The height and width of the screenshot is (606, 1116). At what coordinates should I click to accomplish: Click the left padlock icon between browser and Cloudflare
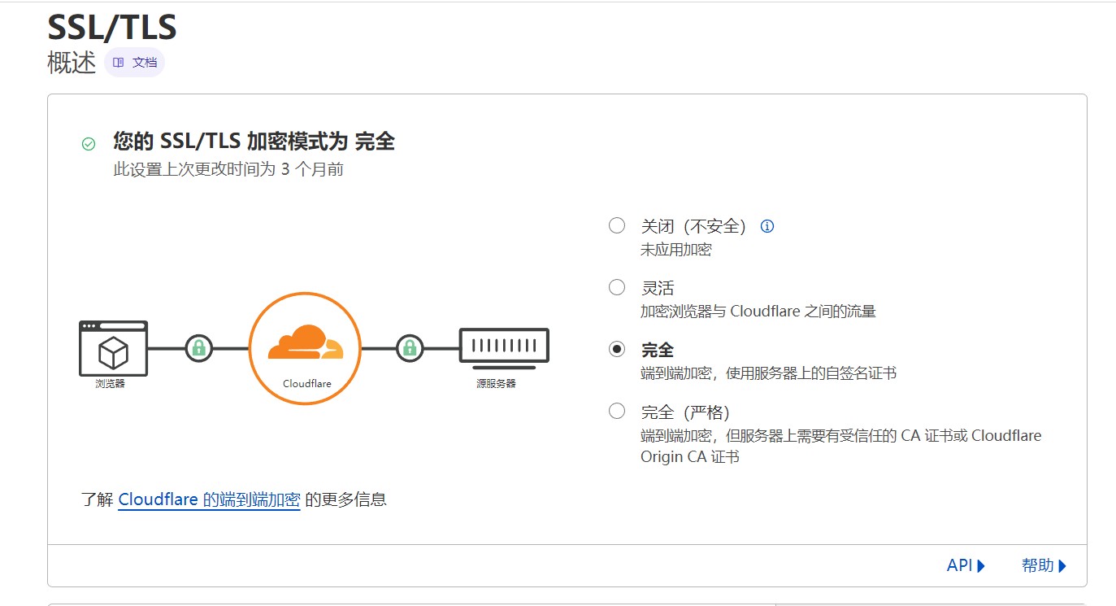(x=198, y=347)
